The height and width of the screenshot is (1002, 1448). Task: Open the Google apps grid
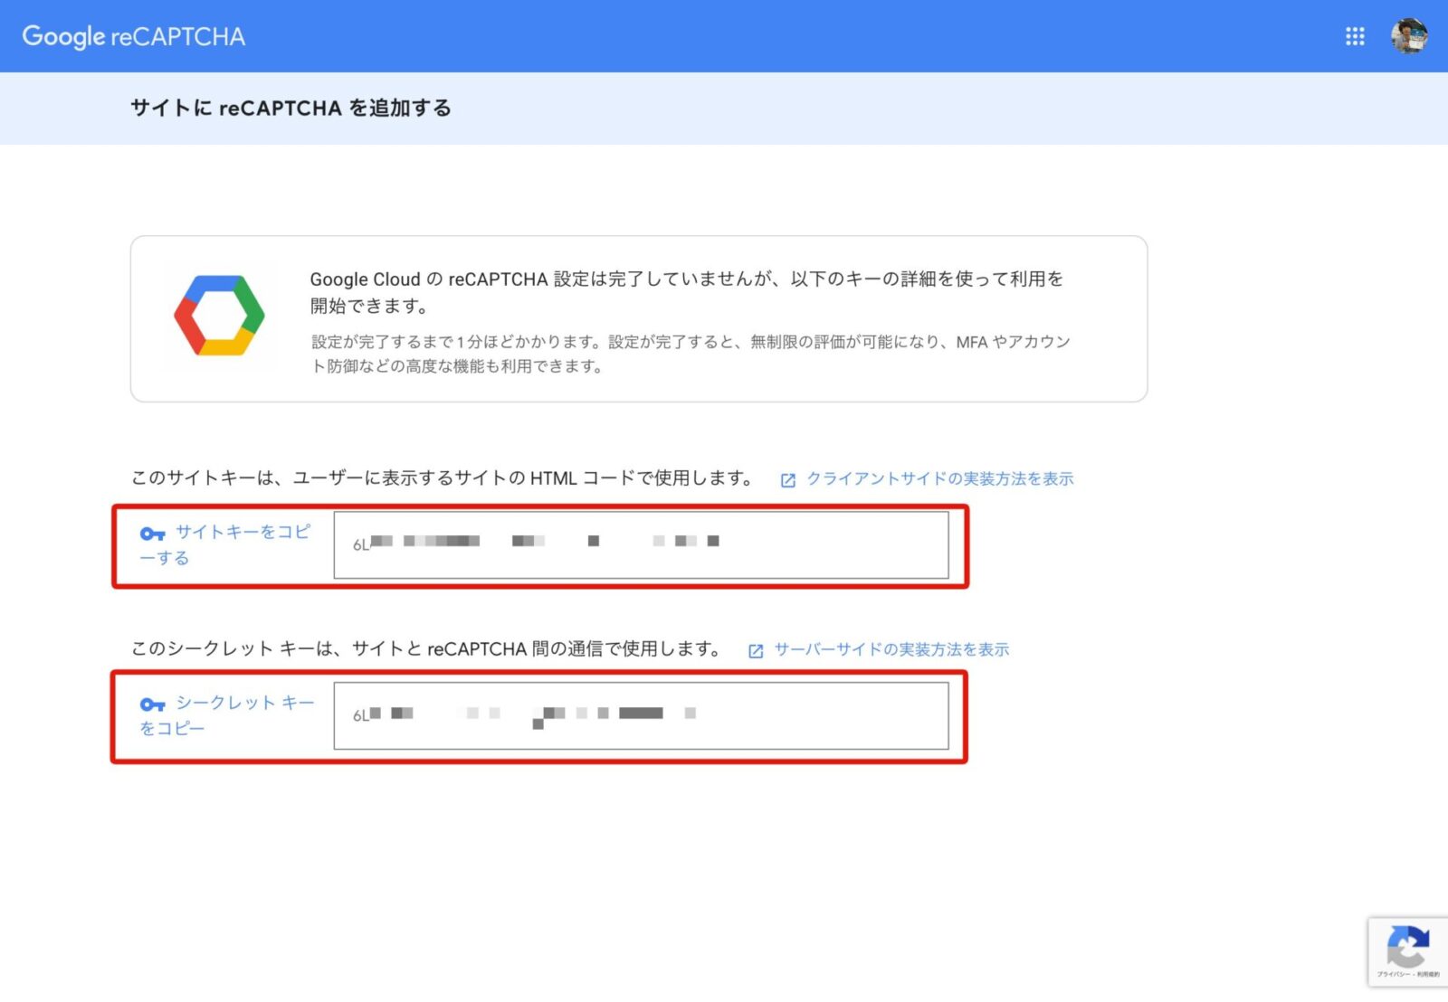(1355, 36)
